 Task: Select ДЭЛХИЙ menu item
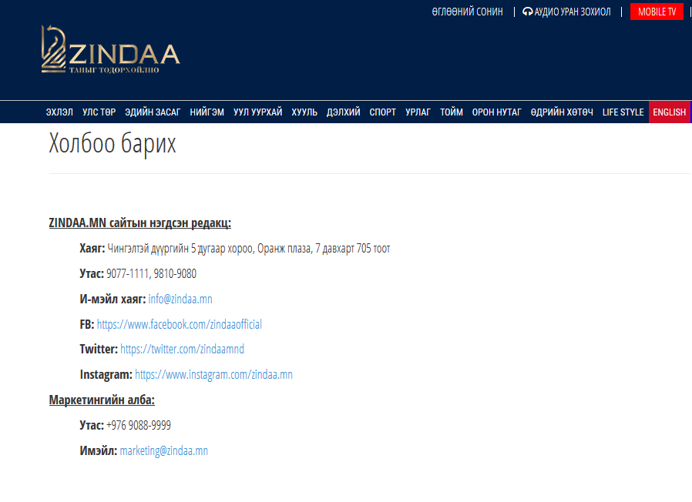pyautogui.click(x=344, y=112)
